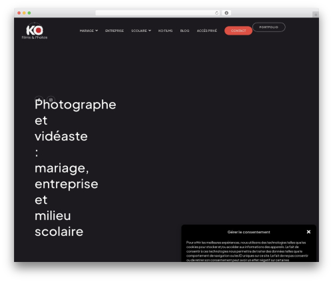Open the Accès privé page
Viewport: 333px width, 282px height.
point(207,31)
